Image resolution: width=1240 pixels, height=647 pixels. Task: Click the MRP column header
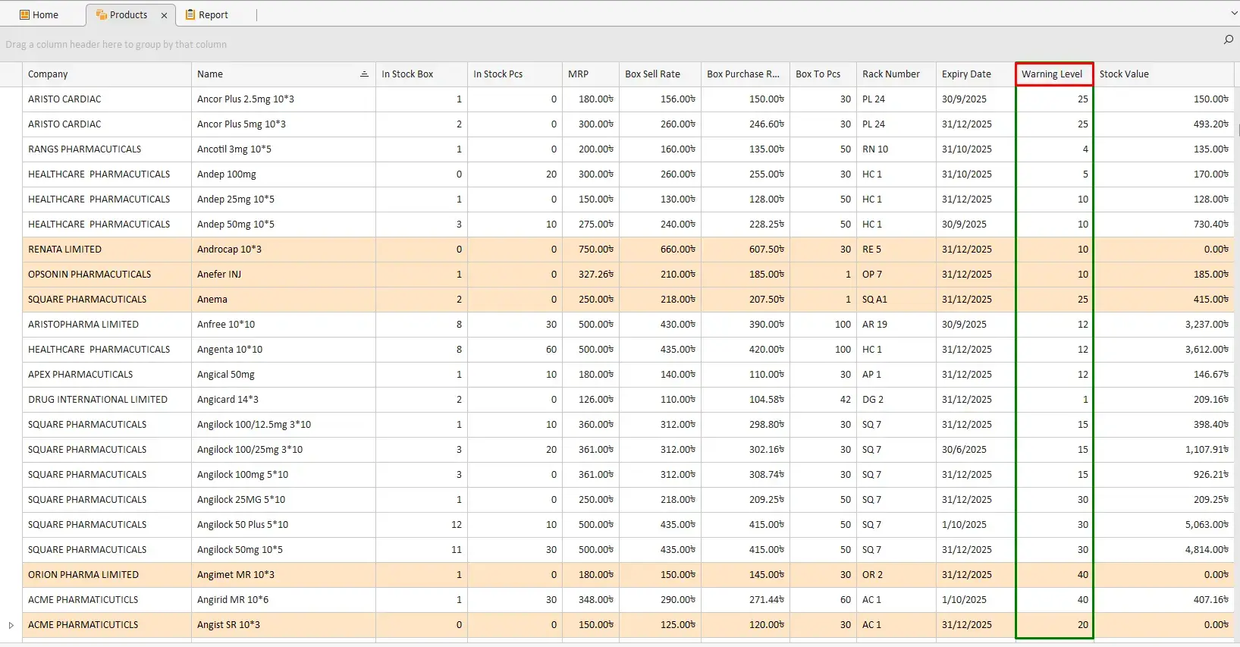tap(591, 74)
